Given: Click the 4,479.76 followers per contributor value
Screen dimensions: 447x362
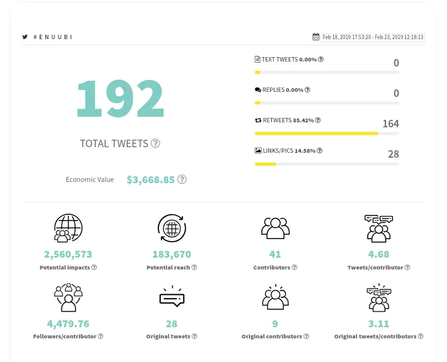Looking at the screenshot, I should [68, 324].
